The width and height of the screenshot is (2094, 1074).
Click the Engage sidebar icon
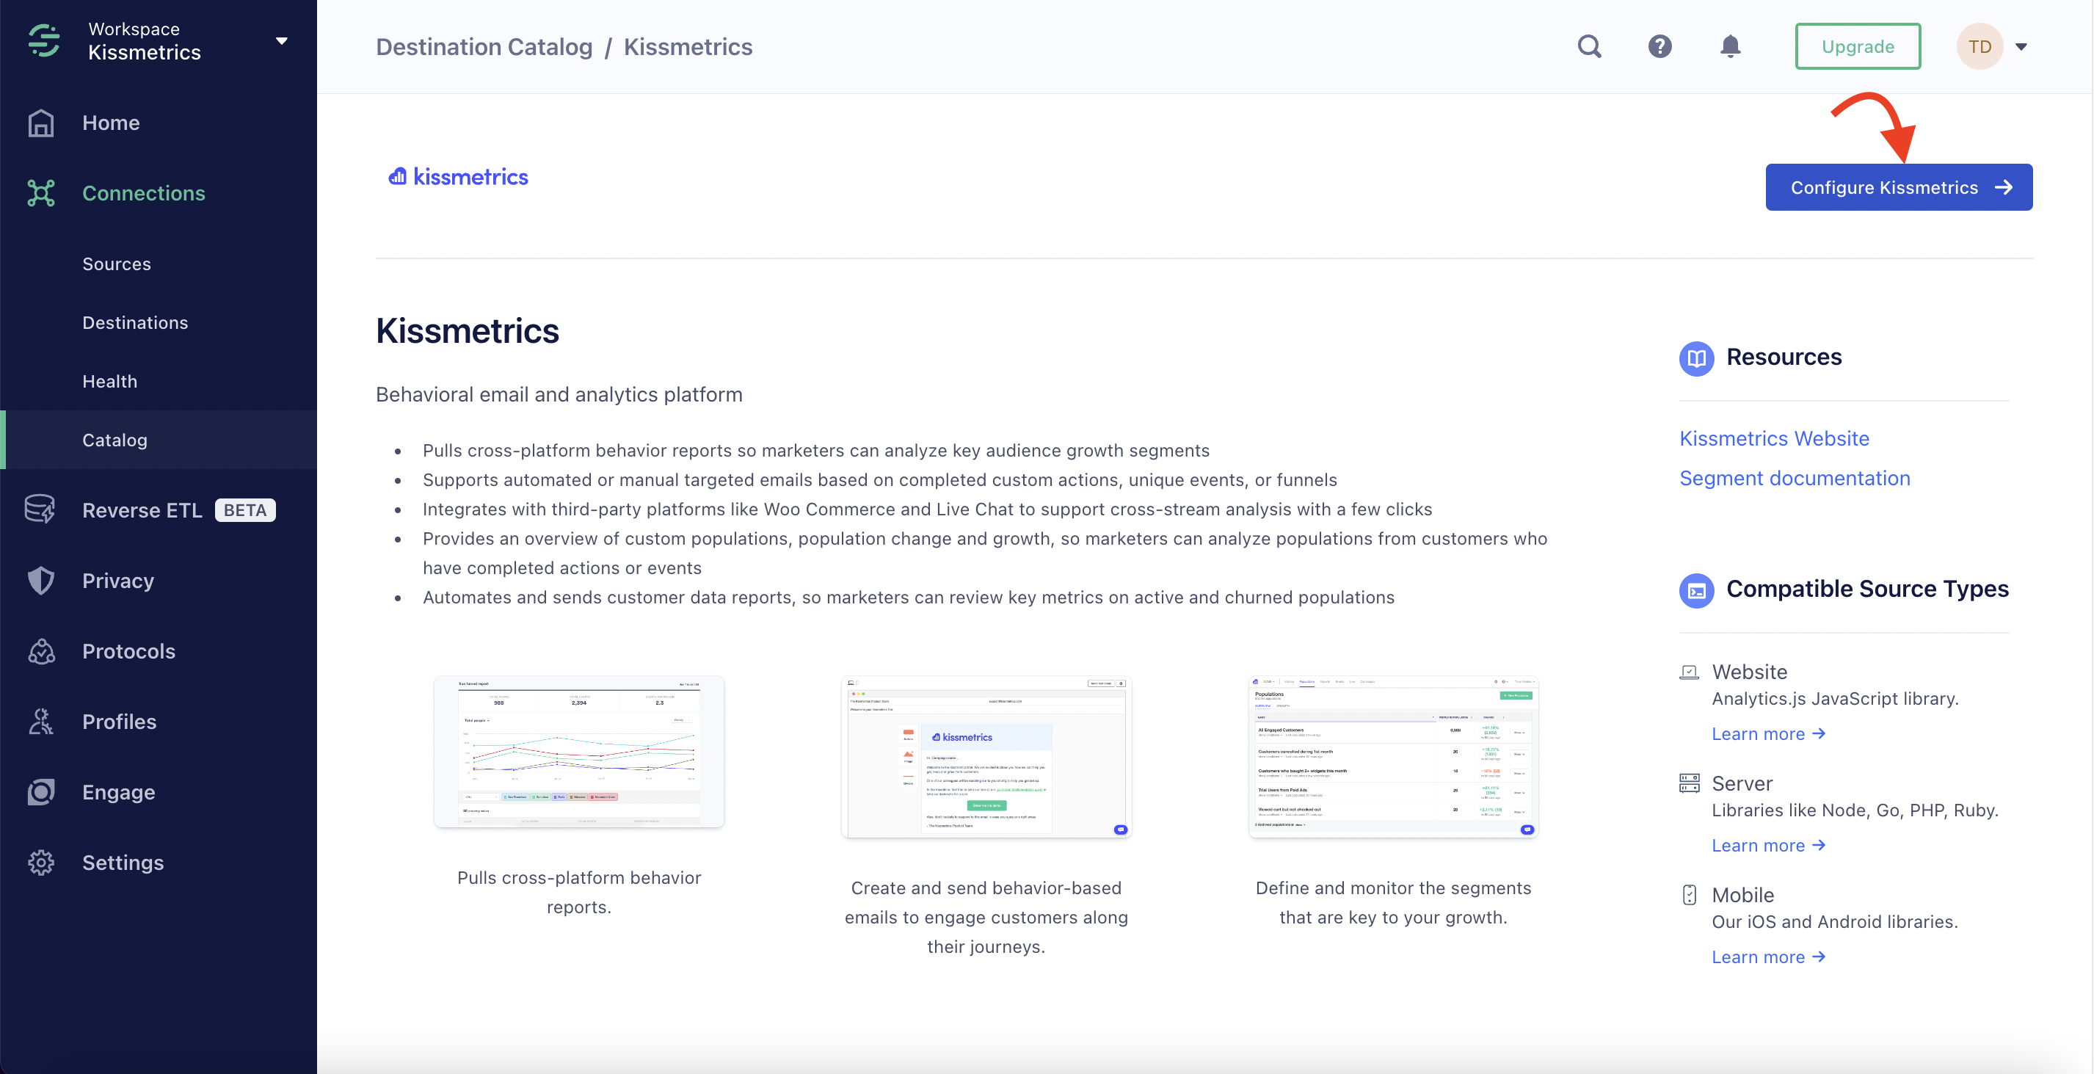point(40,792)
